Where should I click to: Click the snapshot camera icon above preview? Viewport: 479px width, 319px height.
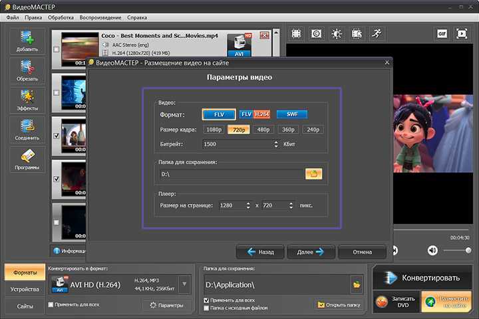(316, 34)
